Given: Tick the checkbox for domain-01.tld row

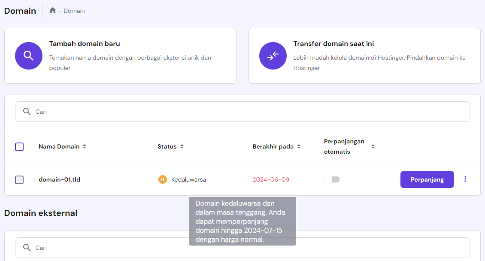Looking at the screenshot, I should [x=19, y=179].
